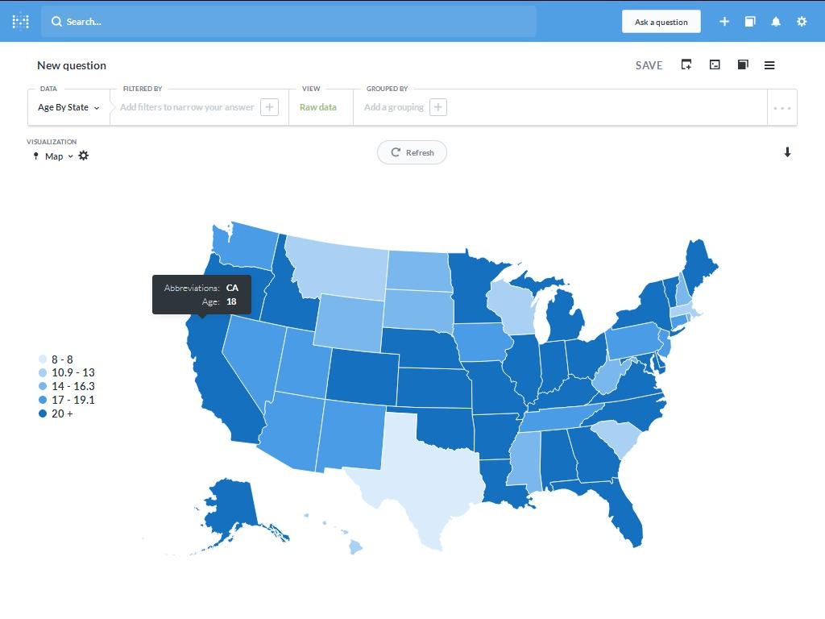Select the Raw data view option

[317, 107]
